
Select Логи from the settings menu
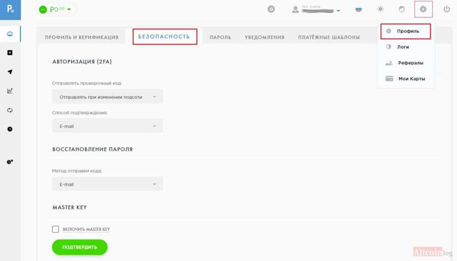coord(403,47)
